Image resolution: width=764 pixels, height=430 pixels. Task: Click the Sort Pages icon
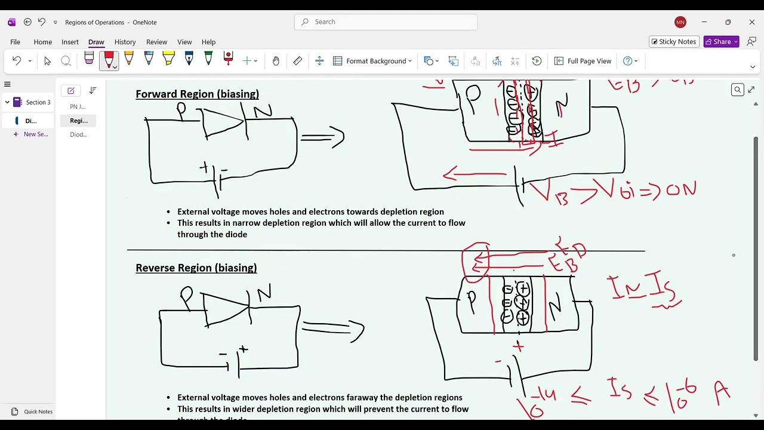point(93,91)
